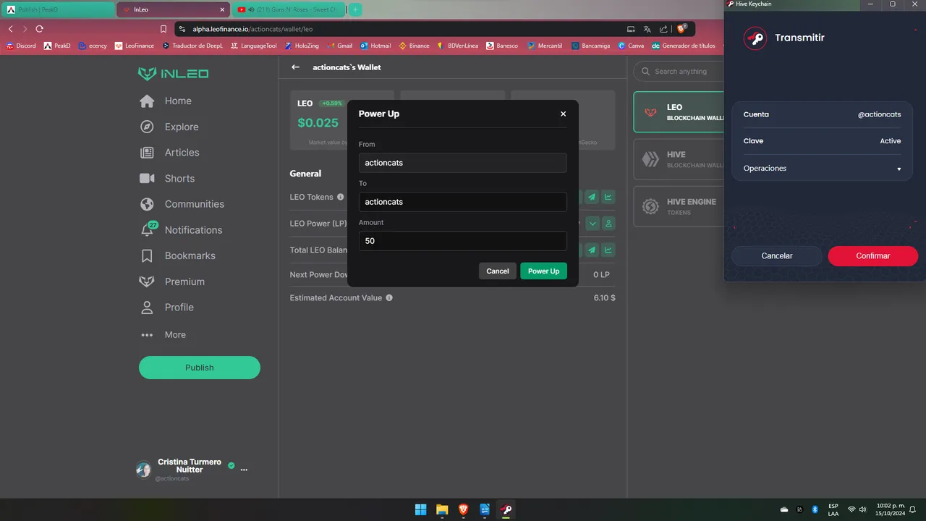Click the browser forward arrow
Image resolution: width=926 pixels, height=521 pixels.
click(x=25, y=29)
